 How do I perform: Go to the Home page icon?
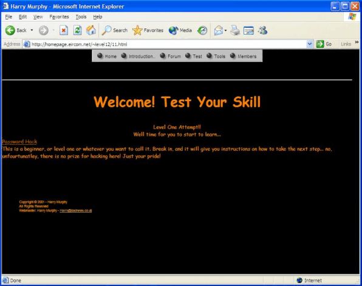(91, 30)
